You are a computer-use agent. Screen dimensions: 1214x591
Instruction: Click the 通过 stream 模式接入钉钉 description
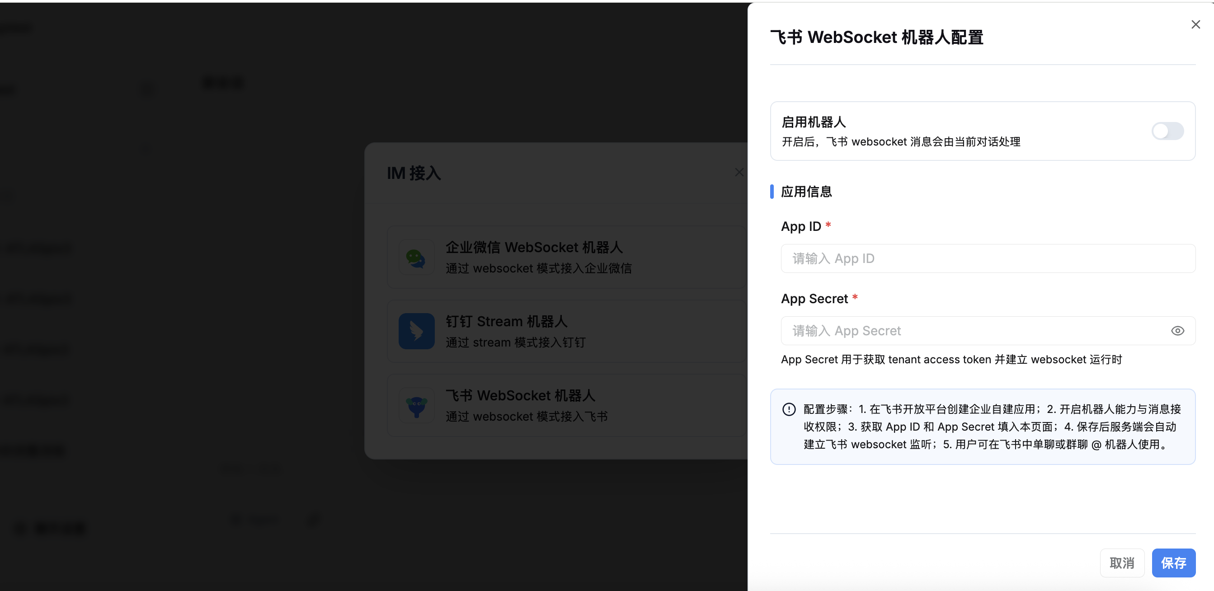(x=516, y=342)
